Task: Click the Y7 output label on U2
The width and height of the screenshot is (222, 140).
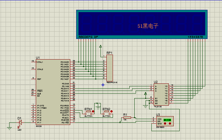Action: point(166,103)
